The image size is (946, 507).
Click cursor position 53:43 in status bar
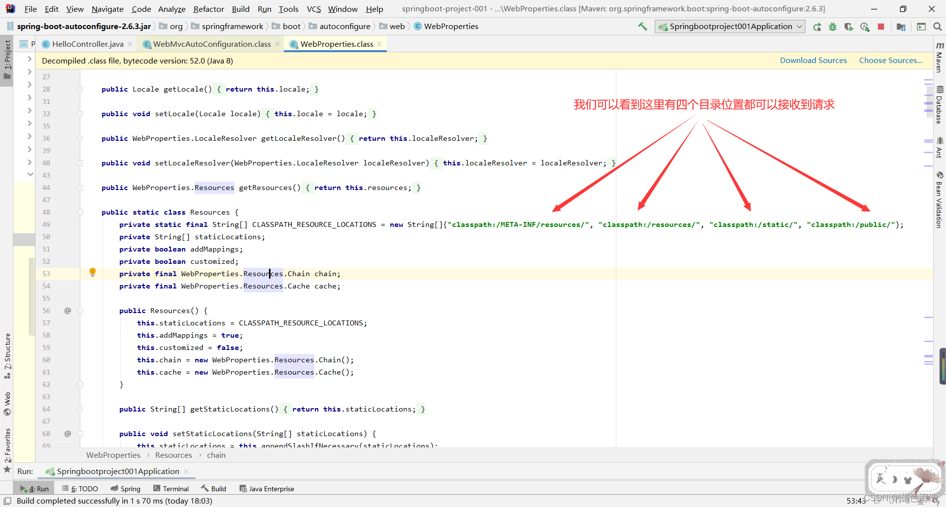pyautogui.click(x=856, y=501)
